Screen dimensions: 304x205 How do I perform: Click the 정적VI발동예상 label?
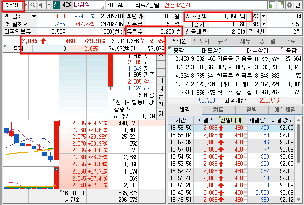[135, 102]
